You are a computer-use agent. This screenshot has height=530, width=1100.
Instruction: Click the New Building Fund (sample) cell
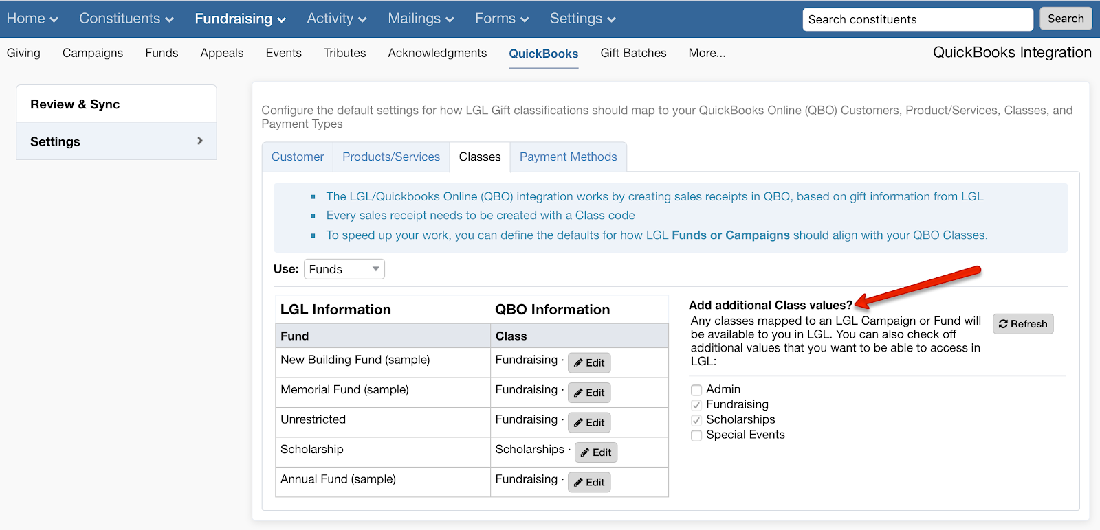pos(383,362)
